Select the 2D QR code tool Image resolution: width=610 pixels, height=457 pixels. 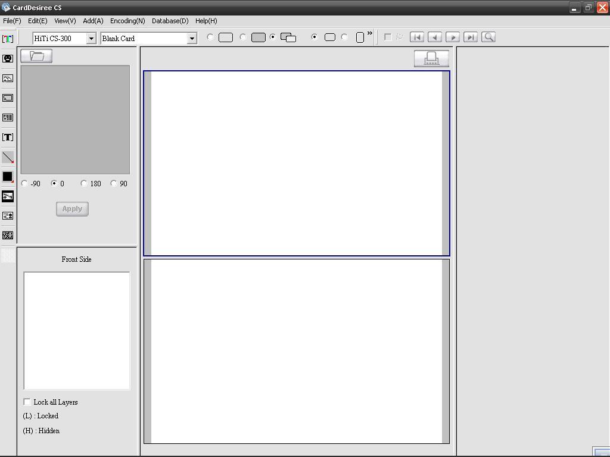(8, 235)
